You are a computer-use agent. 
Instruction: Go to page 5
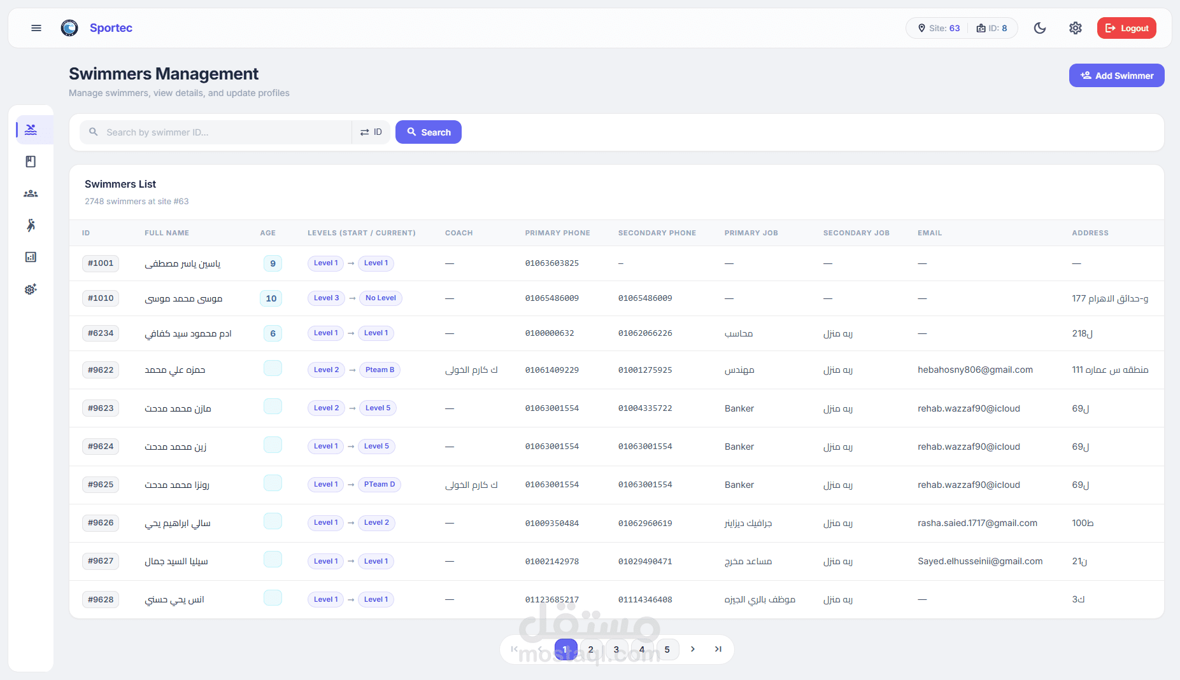tap(667, 649)
